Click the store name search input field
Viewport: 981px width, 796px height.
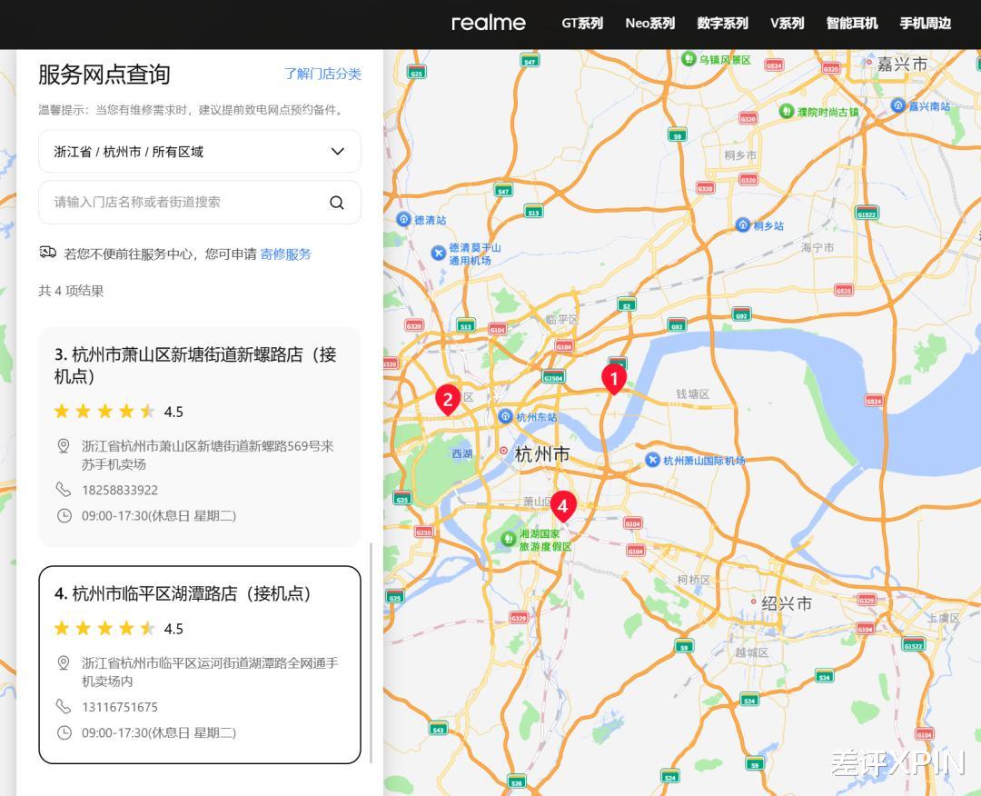pyautogui.click(x=182, y=202)
